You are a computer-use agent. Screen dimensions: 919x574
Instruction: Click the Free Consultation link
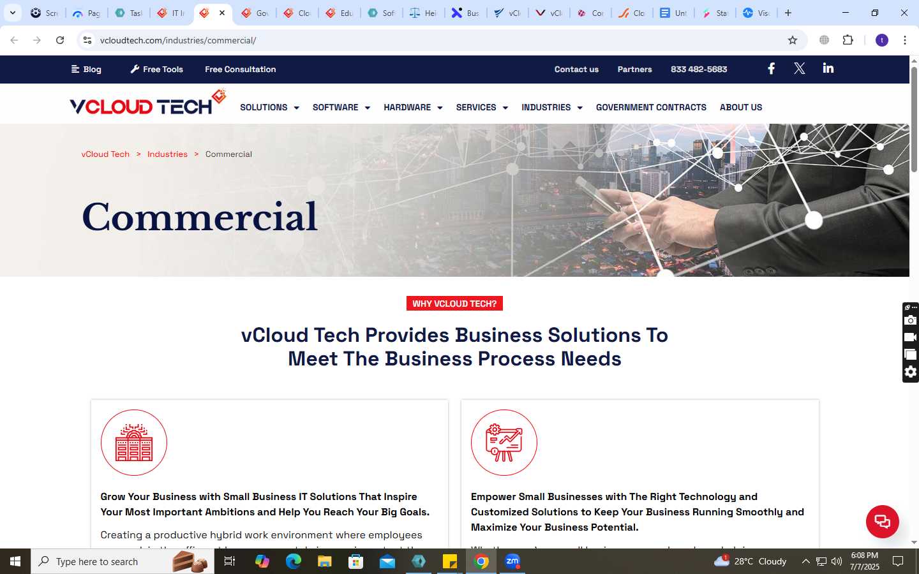[241, 69]
